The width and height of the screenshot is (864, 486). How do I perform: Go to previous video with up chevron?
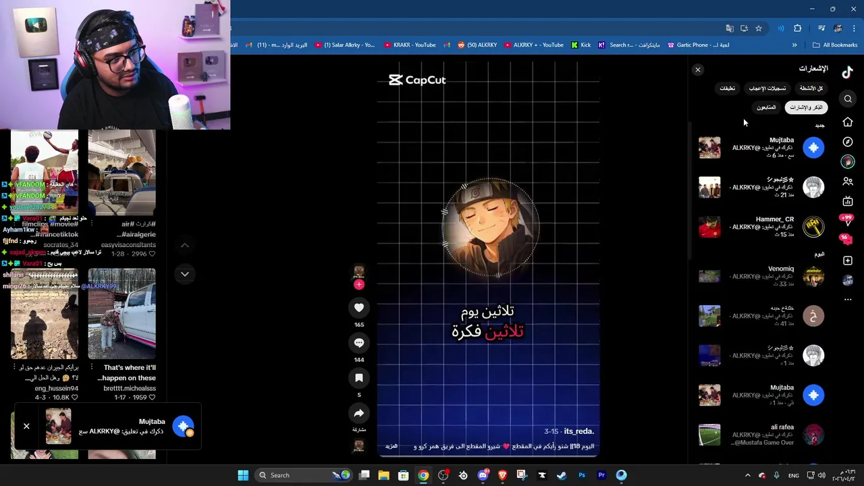click(185, 245)
